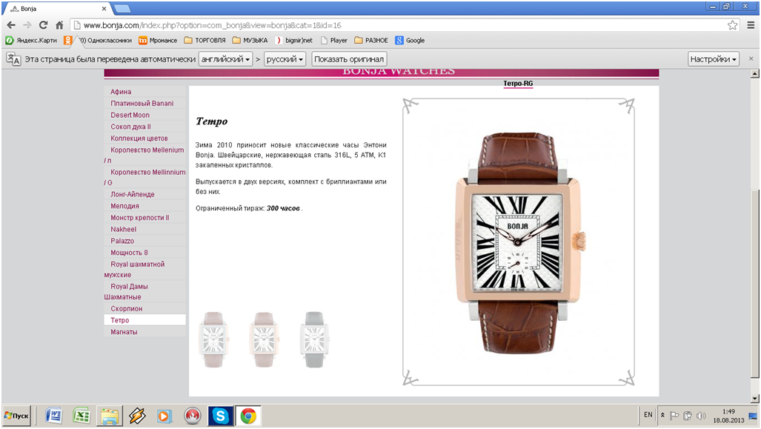This screenshot has height=429, width=761.
Task: Open the volume control in tray
Action: 701,416
